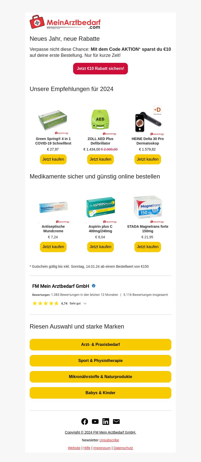Click the email envelope icon
The image size is (201, 462).
[x=116, y=422]
